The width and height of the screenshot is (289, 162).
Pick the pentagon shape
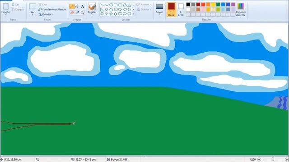[x=111, y=9]
